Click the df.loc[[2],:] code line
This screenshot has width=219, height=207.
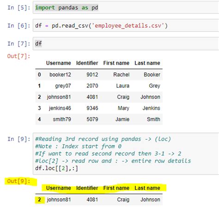coord(56,168)
